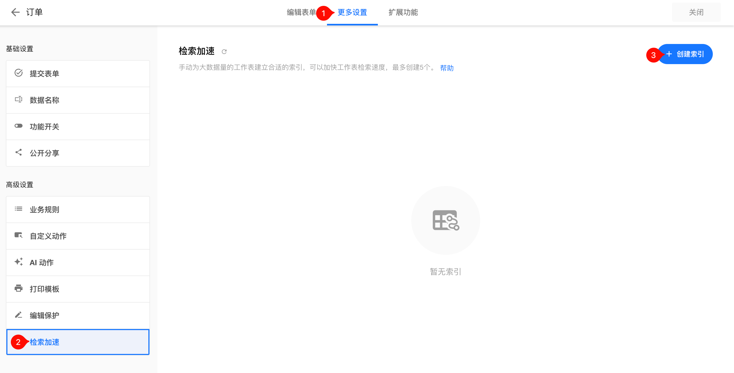Click the 编辑保护 pencil icon
Image resolution: width=734 pixels, height=373 pixels.
(x=19, y=315)
